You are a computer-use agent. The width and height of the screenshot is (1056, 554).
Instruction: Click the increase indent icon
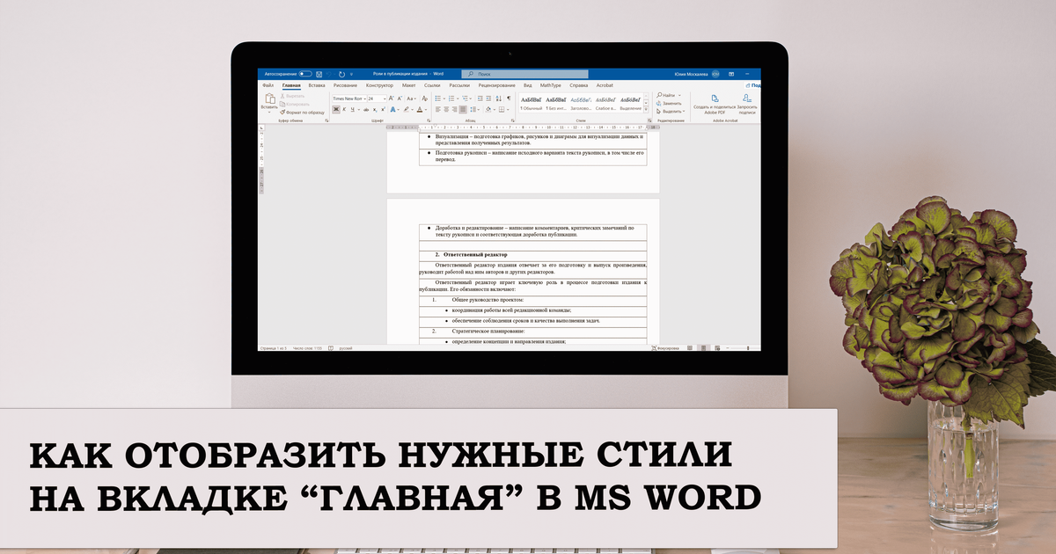pos(488,98)
